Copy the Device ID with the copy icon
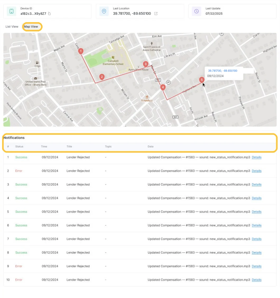This screenshot has height=298, width=280. 49,13
